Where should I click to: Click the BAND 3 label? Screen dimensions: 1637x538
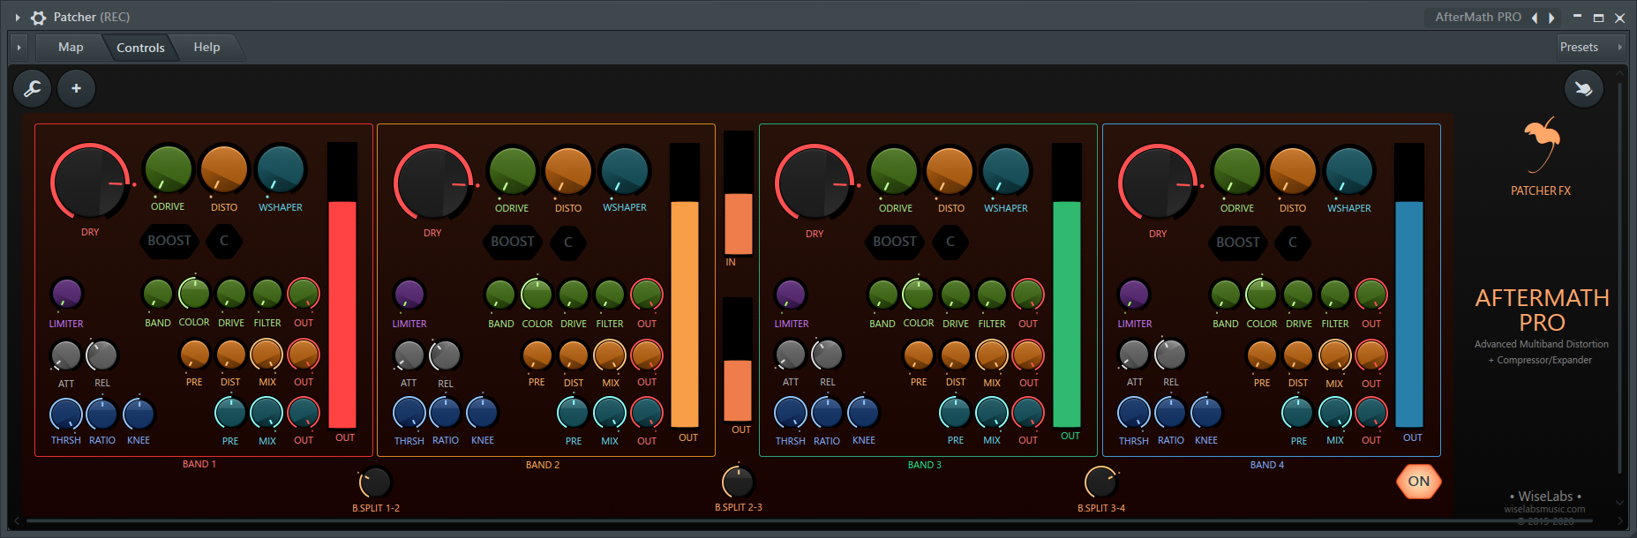(x=925, y=465)
